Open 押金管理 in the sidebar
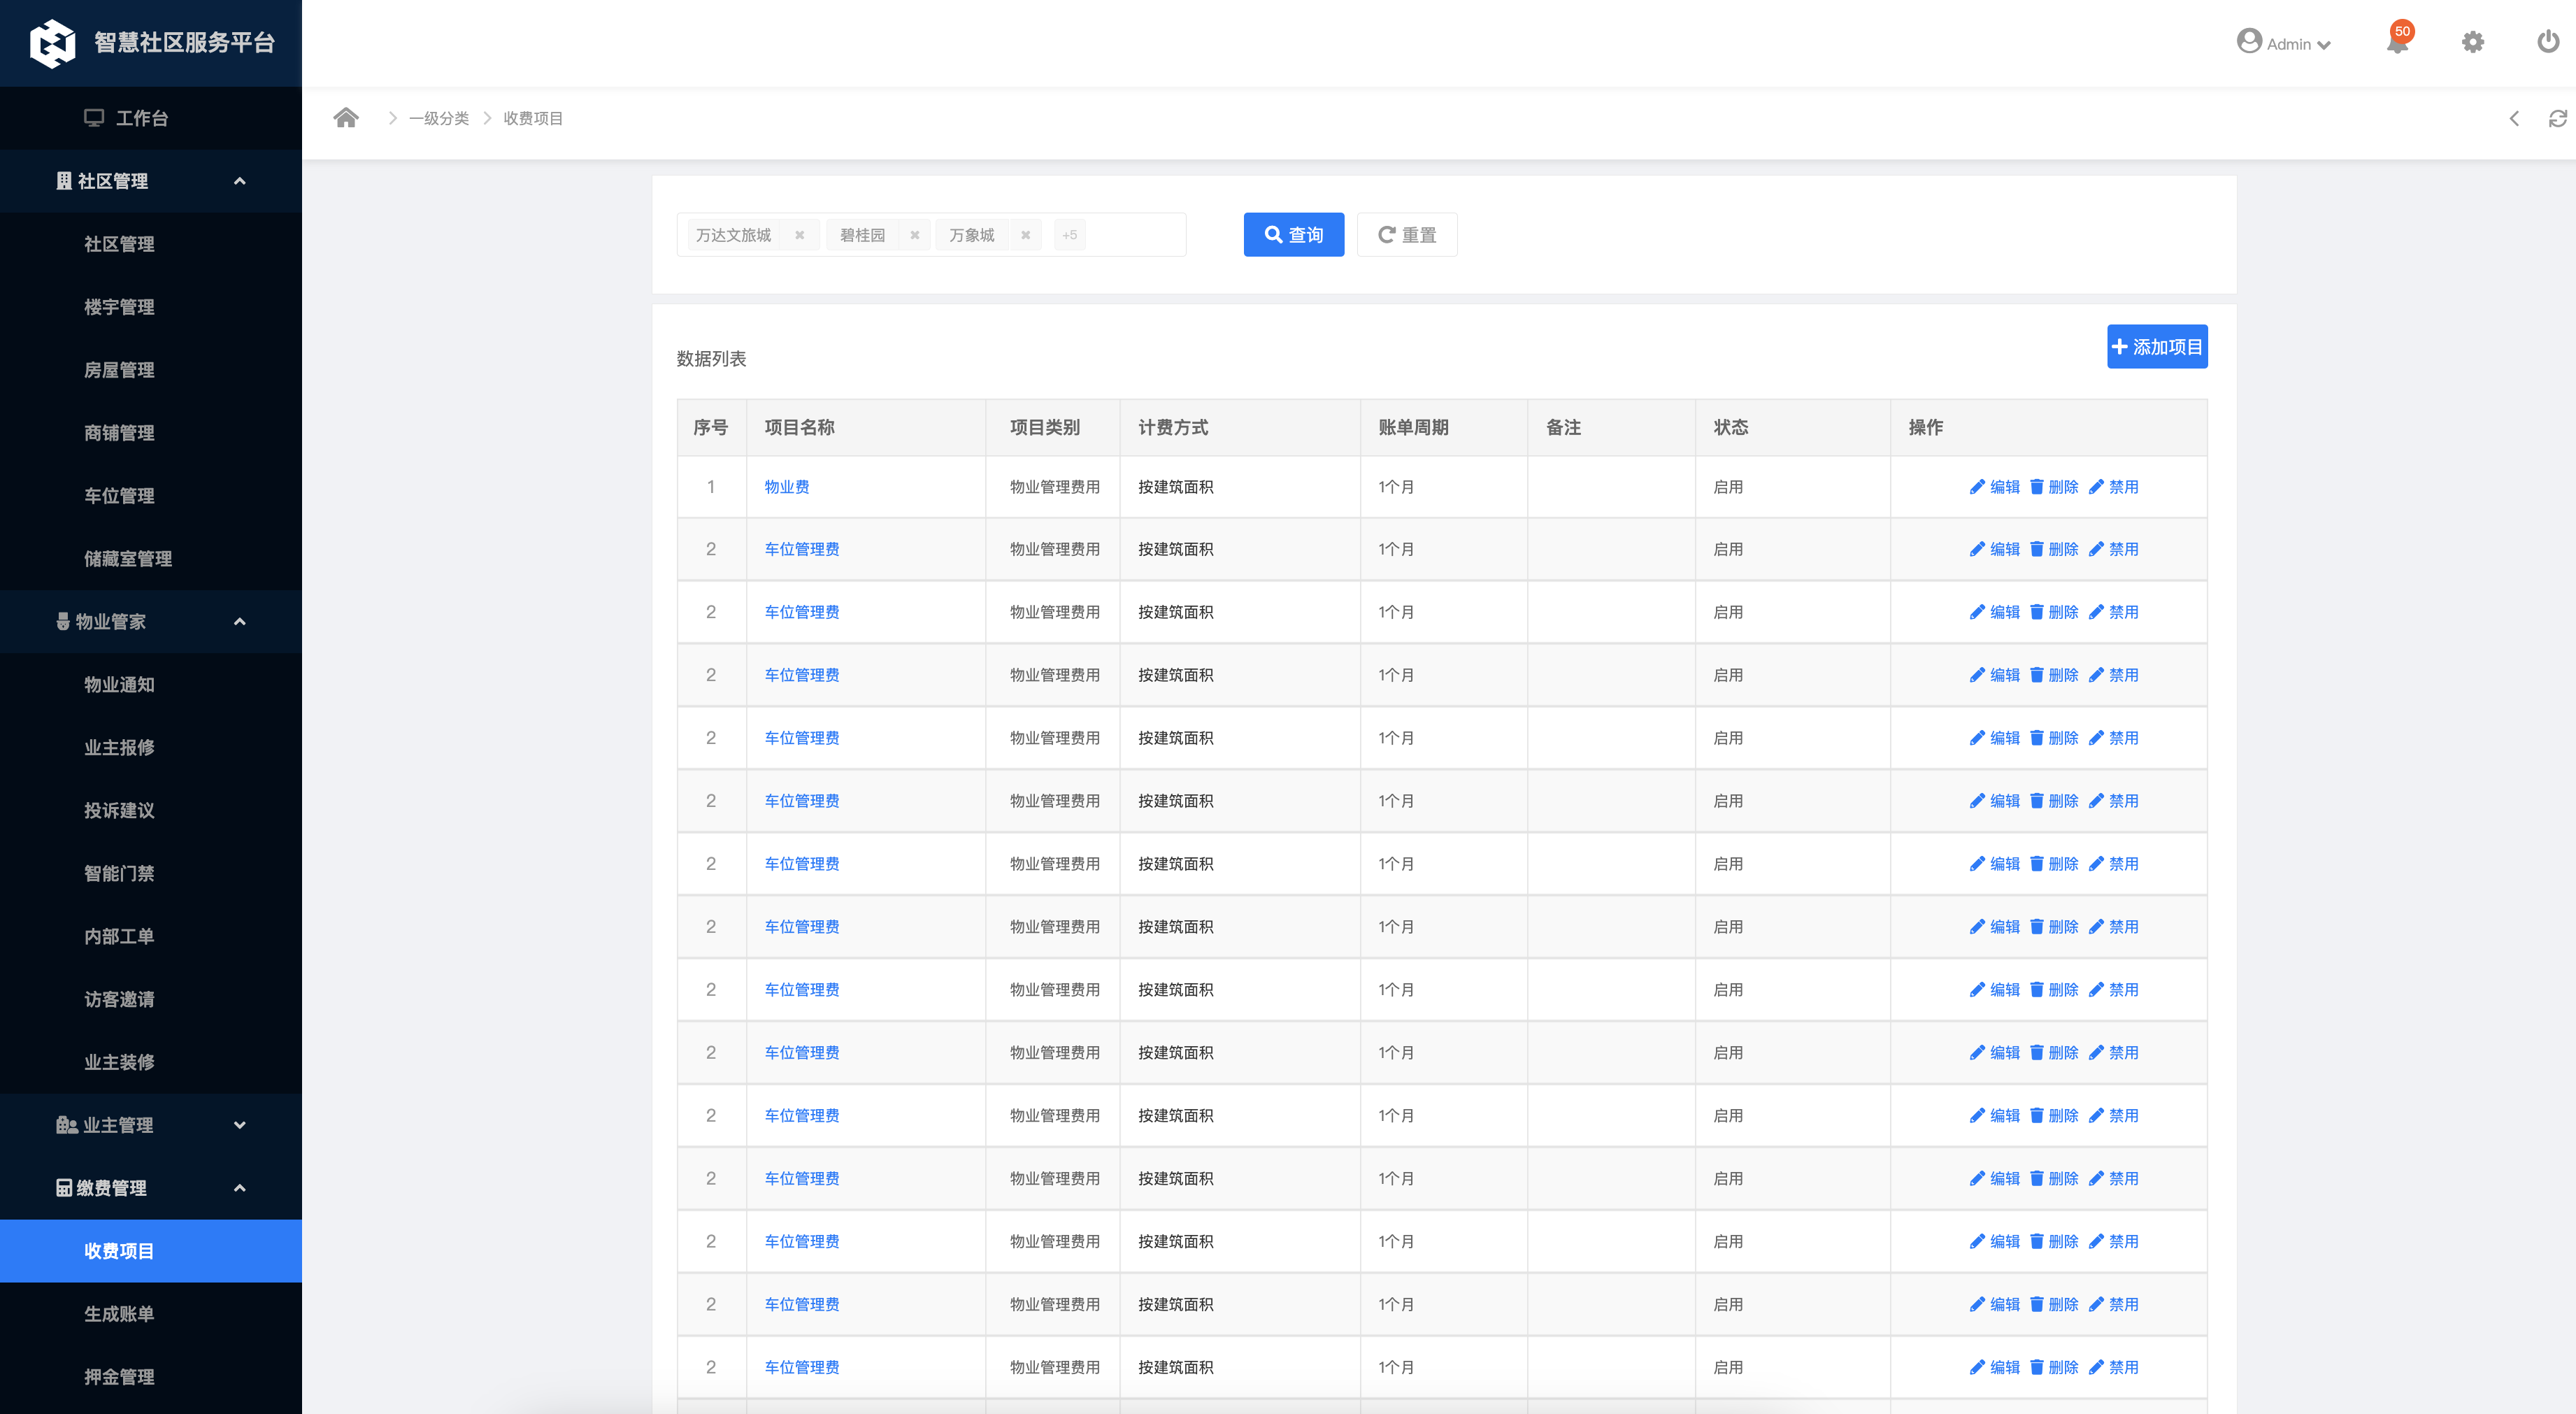 (151, 1377)
